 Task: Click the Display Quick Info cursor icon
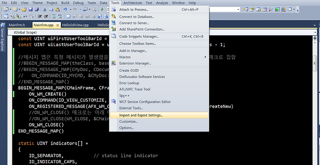[19, 16]
